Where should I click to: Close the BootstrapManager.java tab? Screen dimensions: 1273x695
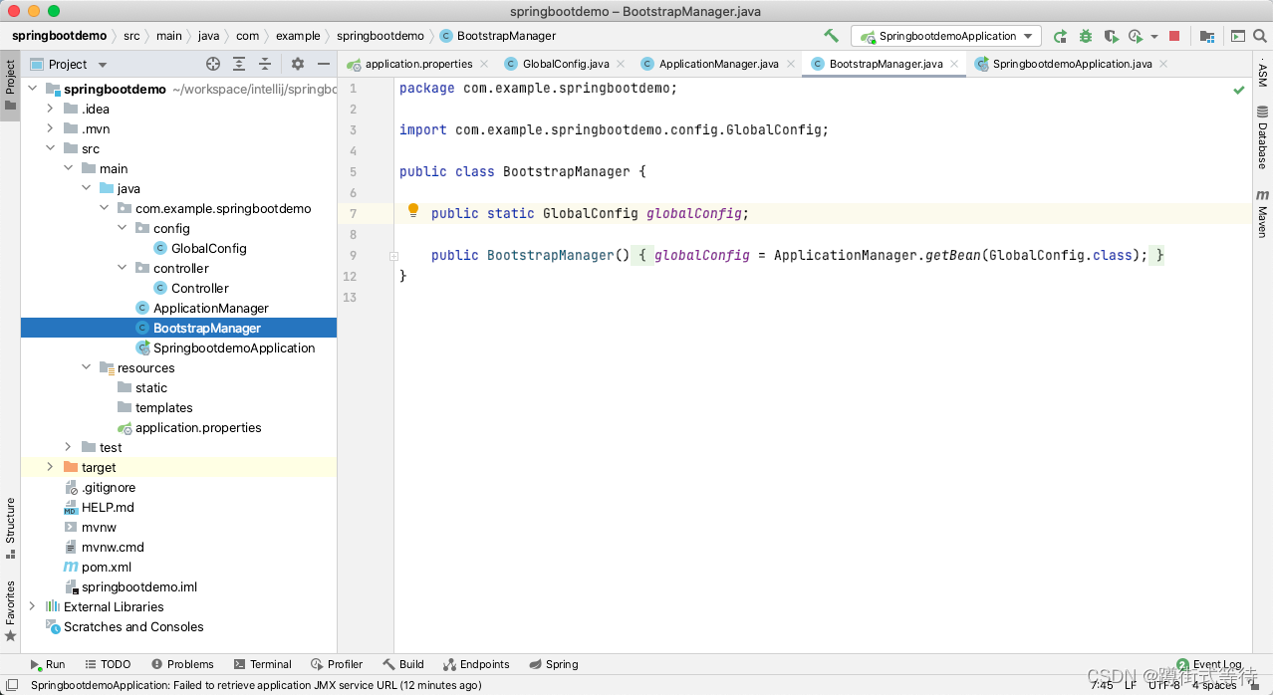point(954,64)
